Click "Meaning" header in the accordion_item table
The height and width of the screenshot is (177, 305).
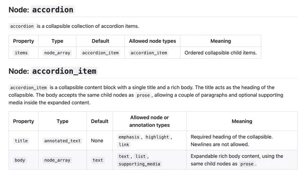point(242,121)
